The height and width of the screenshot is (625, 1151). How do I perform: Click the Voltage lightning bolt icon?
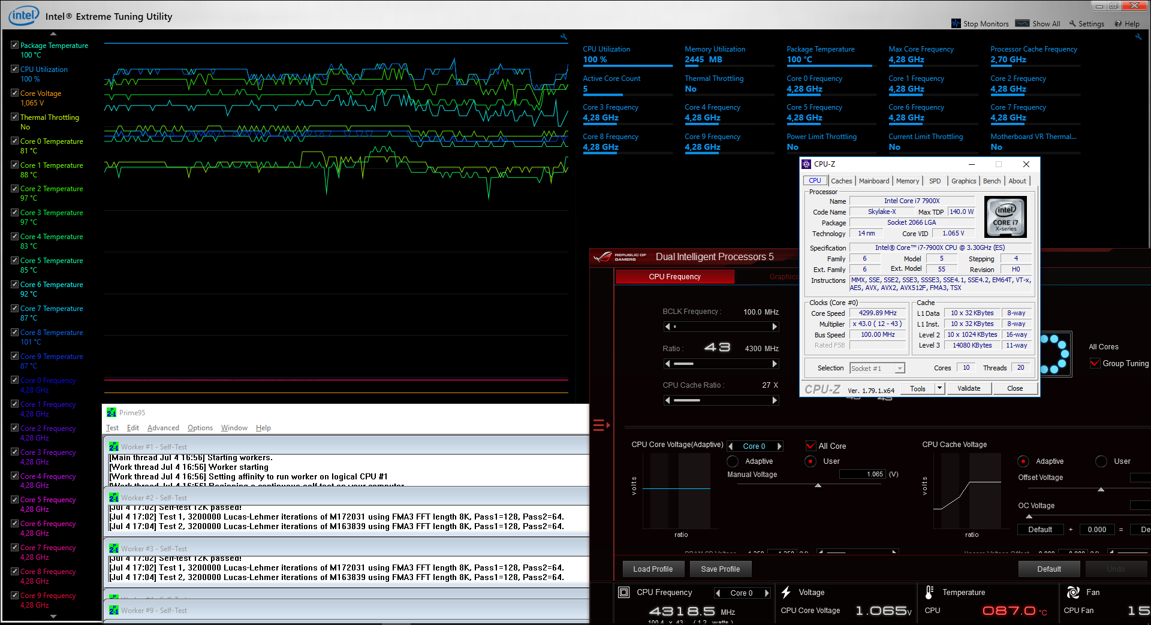pyautogui.click(x=786, y=592)
